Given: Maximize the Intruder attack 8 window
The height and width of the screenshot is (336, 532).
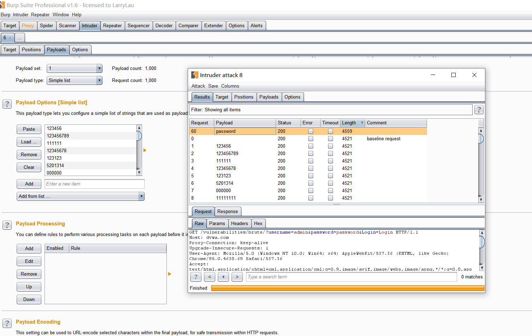Looking at the screenshot, I should 454,75.
